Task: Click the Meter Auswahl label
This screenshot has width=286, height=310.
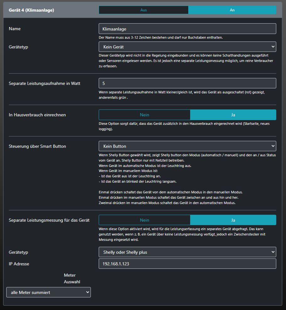Action: click(72, 278)
